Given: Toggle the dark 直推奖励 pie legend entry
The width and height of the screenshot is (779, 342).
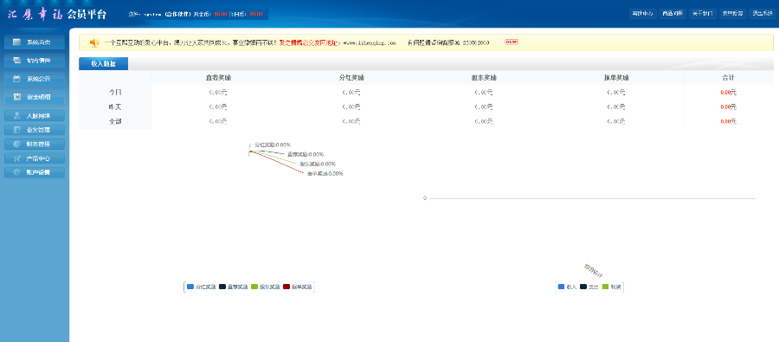Looking at the screenshot, I should pos(234,287).
